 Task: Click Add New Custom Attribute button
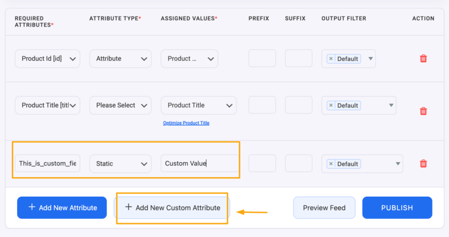[172, 207]
